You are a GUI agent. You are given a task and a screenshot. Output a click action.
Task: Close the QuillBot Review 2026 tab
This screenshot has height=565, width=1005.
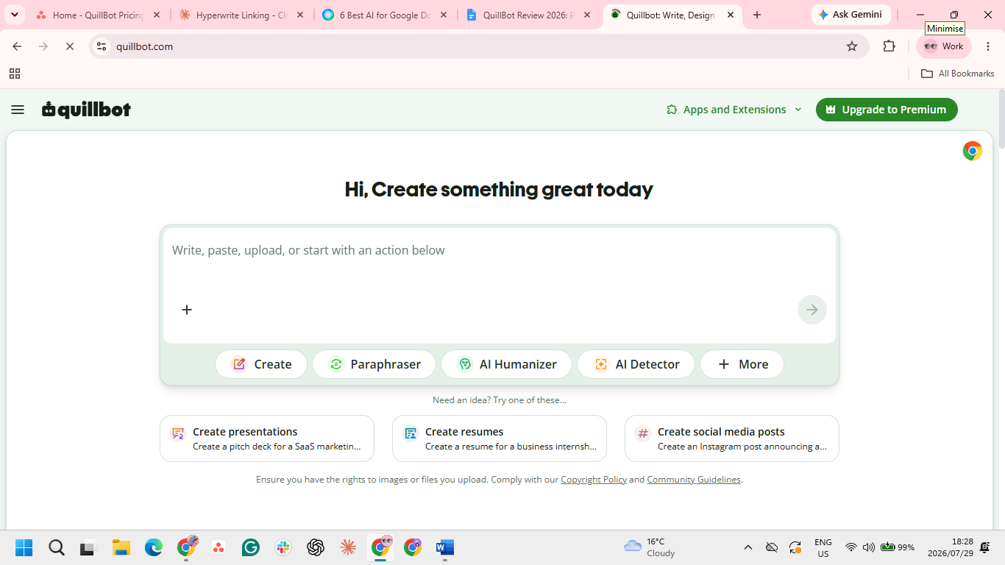coord(586,15)
